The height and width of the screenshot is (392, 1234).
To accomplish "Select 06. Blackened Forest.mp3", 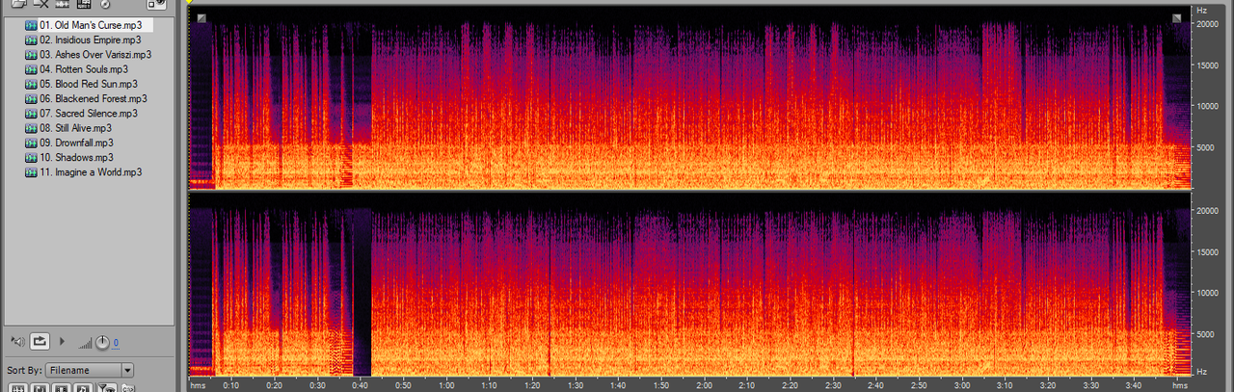I will click(x=86, y=98).
